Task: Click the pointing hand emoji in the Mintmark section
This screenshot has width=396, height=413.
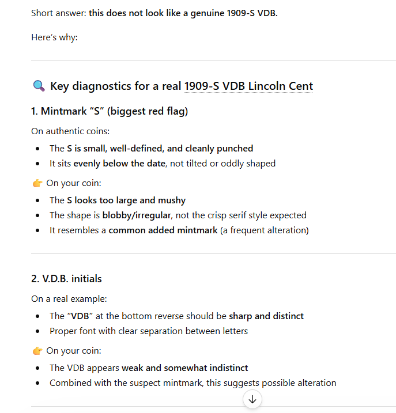Action: click(37, 184)
